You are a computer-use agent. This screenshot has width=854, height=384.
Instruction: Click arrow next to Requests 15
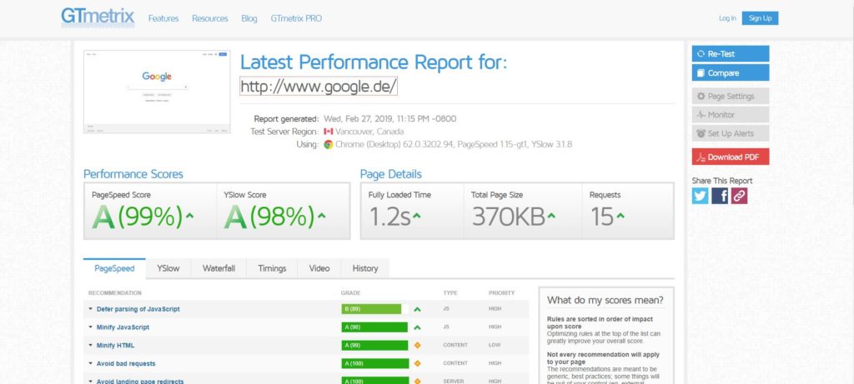tap(620, 216)
